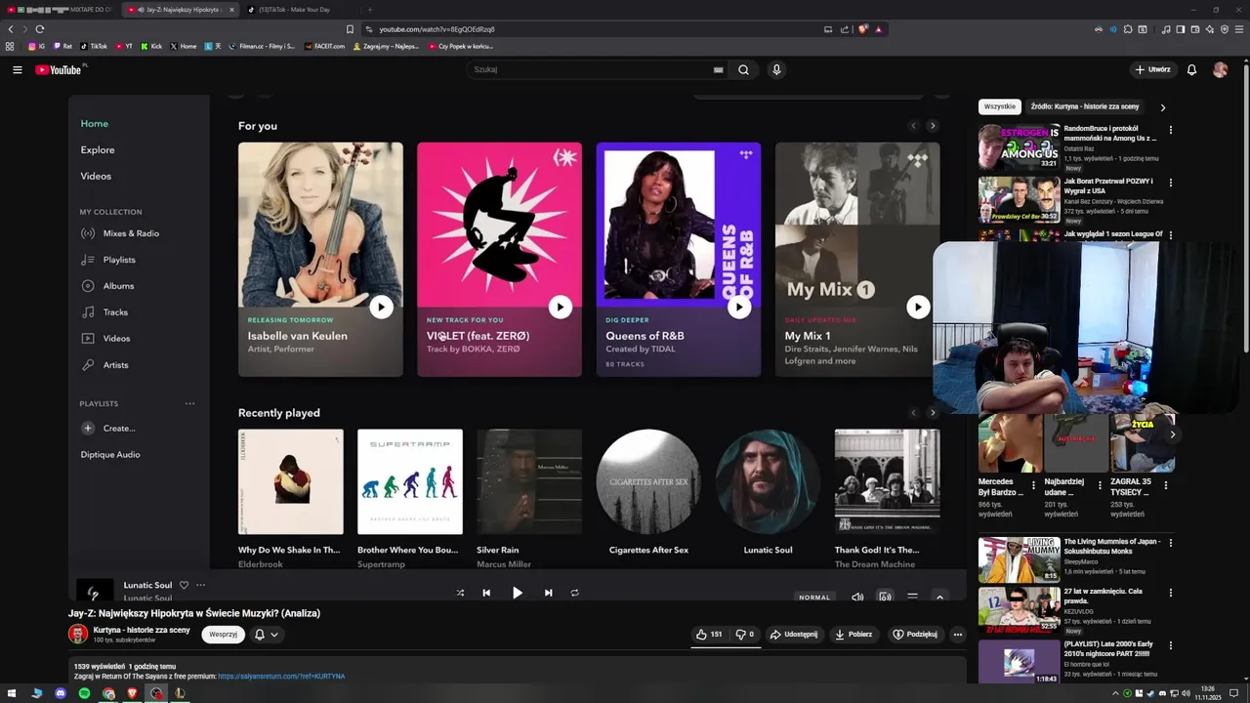
Task: Click the YouTube logo
Action: point(61,69)
